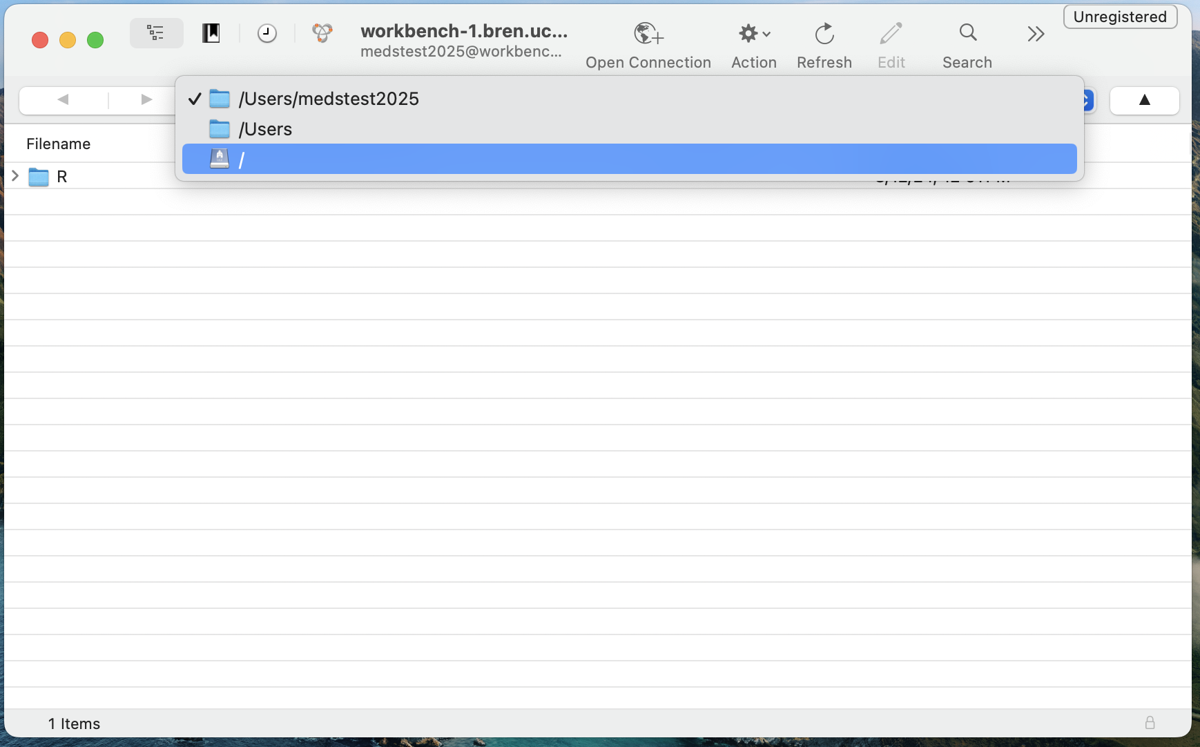Navigate back with the left arrow
1200x747 pixels.
[x=64, y=99]
